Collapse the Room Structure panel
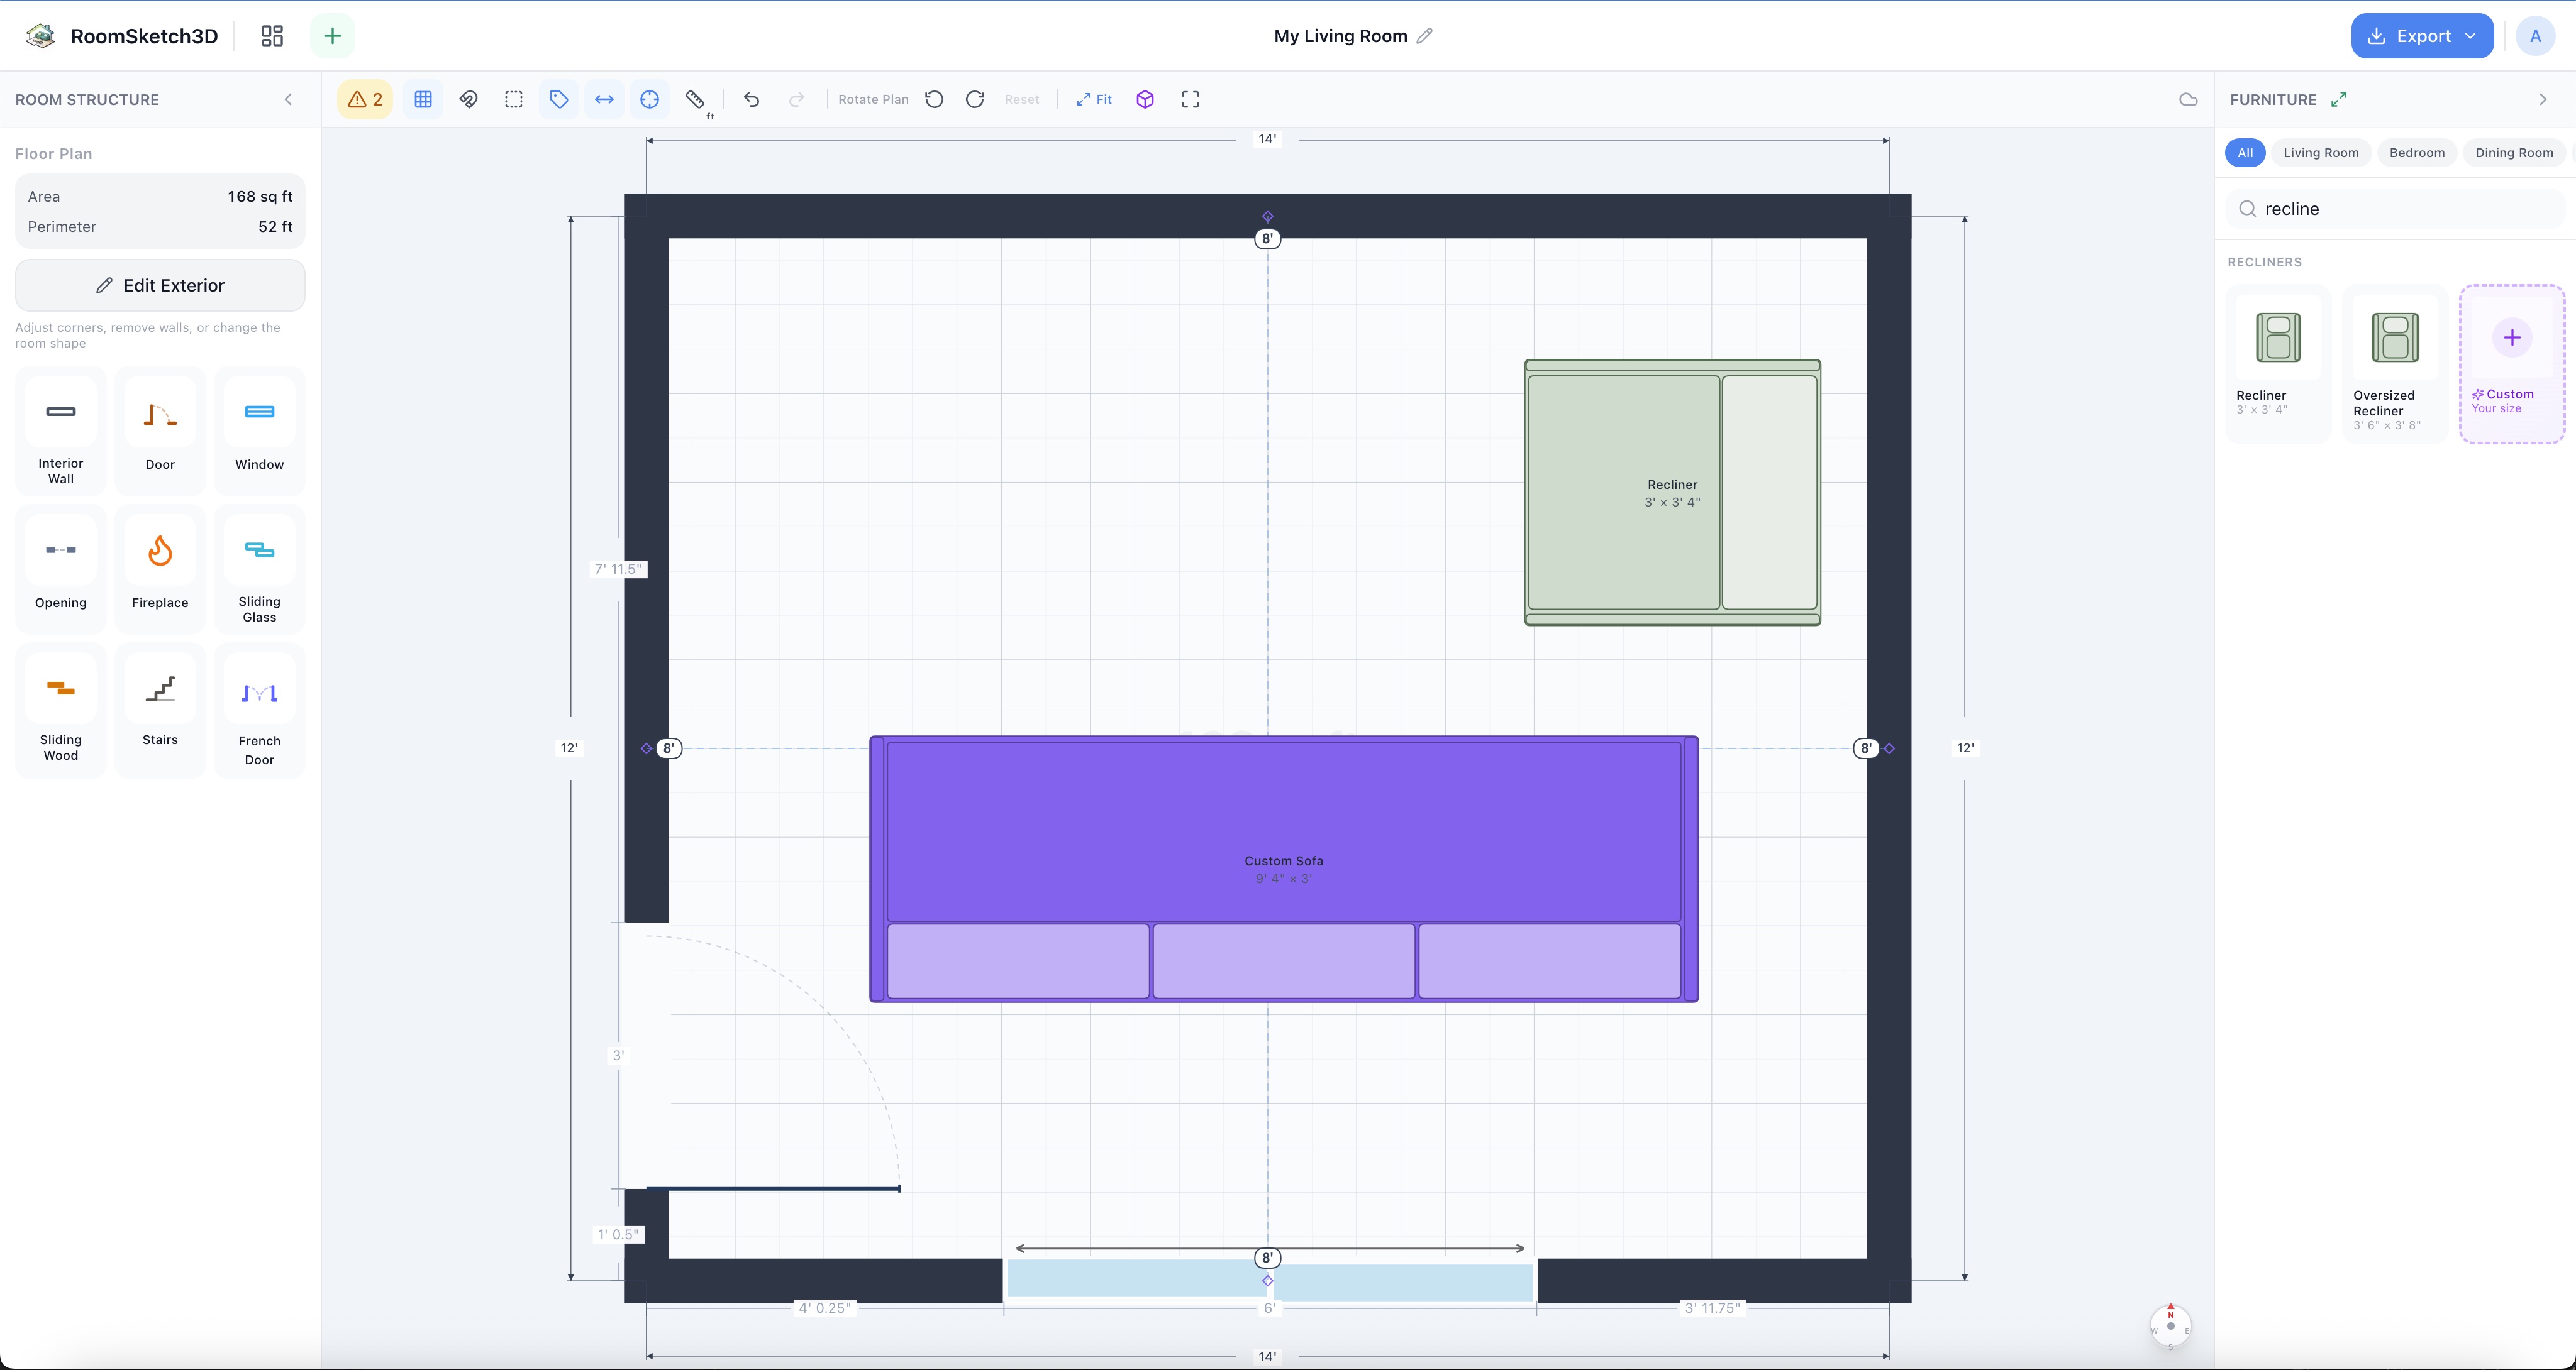Viewport: 2576px width, 1370px height. click(x=288, y=99)
